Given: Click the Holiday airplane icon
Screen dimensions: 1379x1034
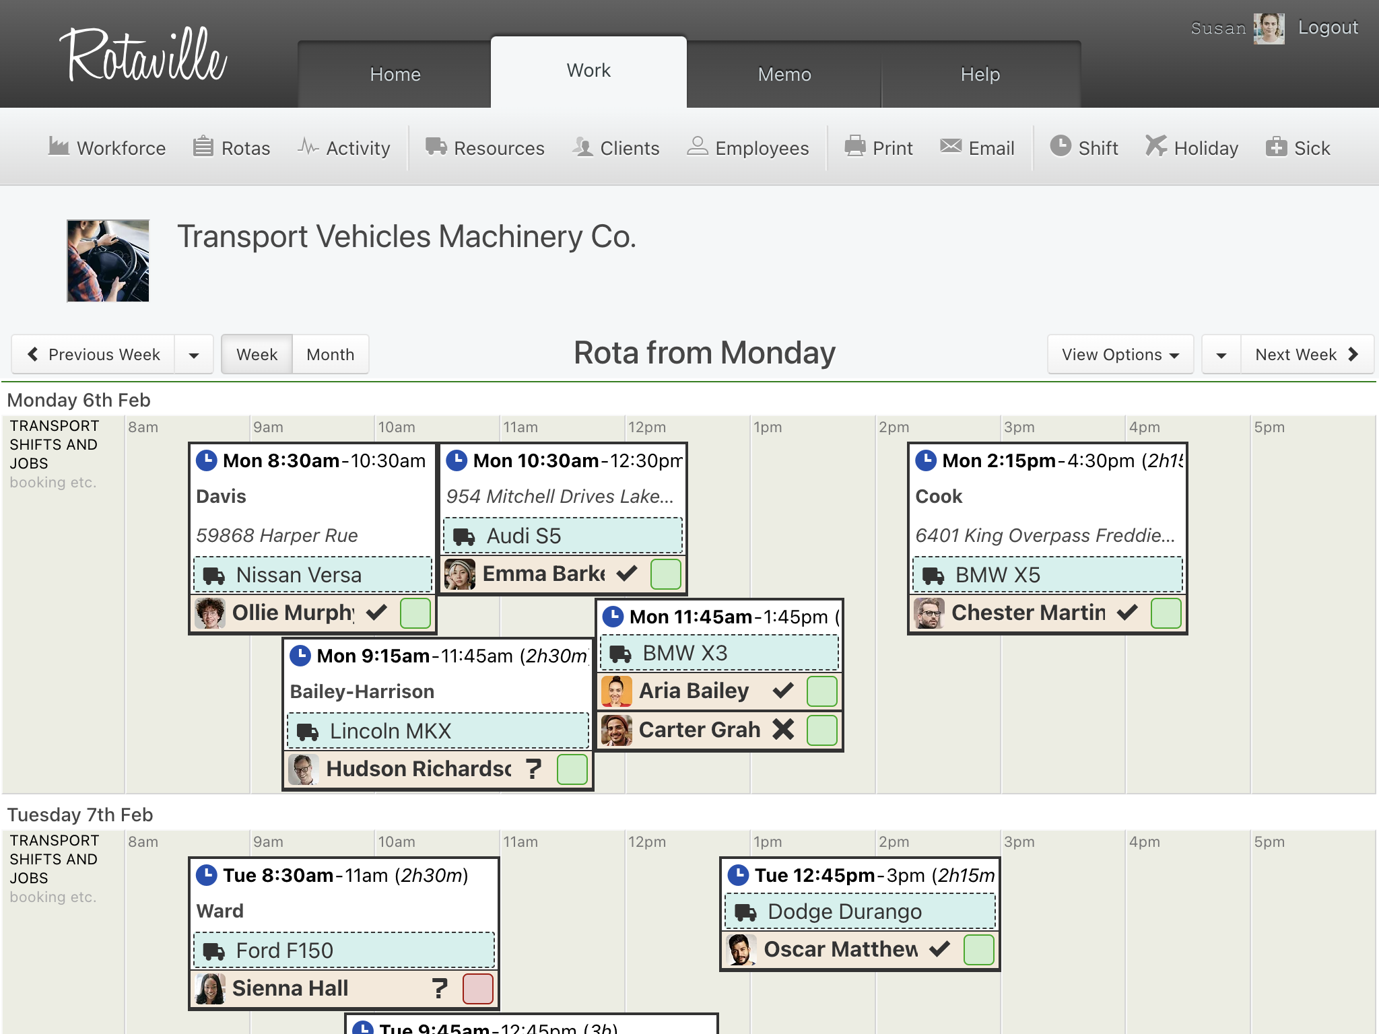Looking at the screenshot, I should (1155, 146).
